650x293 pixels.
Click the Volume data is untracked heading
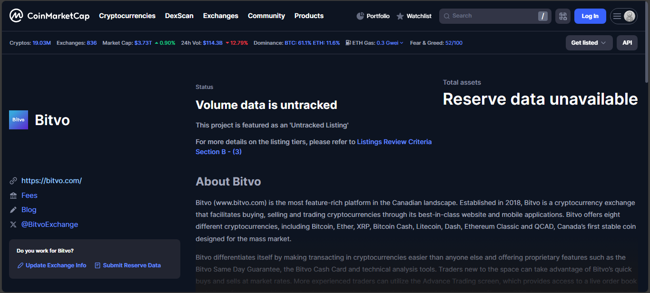pos(266,105)
